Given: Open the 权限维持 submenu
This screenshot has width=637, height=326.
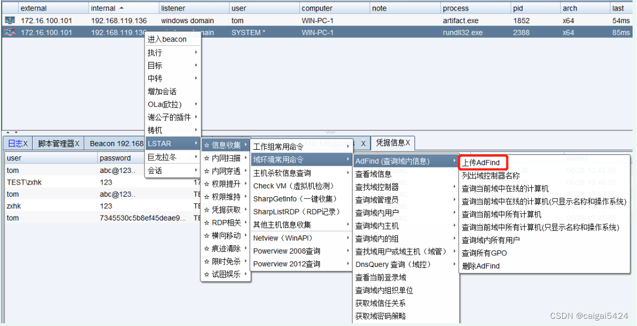Looking at the screenshot, I should 226,197.
